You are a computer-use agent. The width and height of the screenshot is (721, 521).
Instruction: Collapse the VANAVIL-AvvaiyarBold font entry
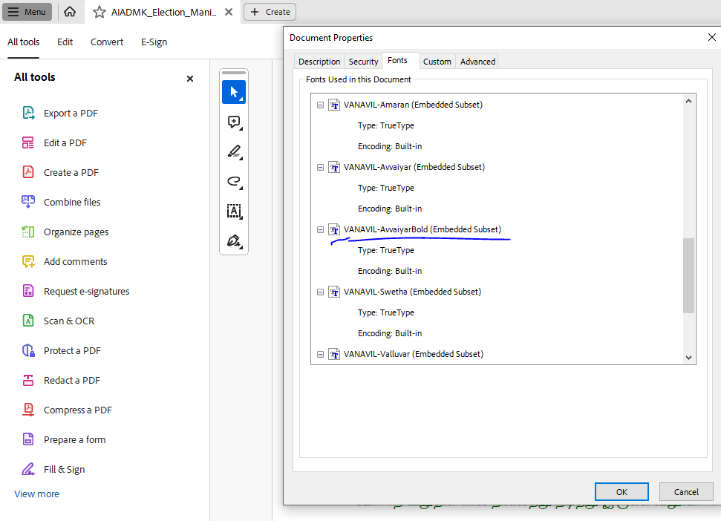click(x=321, y=230)
